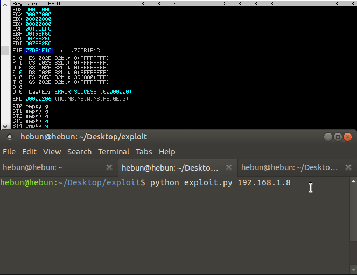
Task: Select the EDI register value 007F5250
Action: tap(38, 44)
